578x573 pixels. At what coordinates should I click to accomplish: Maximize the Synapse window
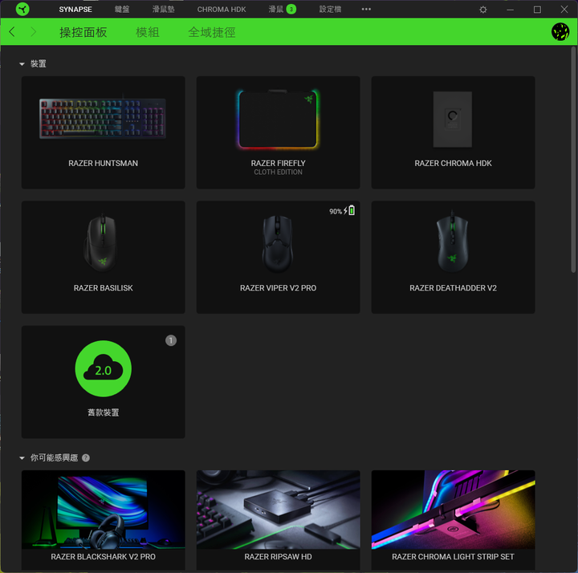pyautogui.click(x=537, y=10)
